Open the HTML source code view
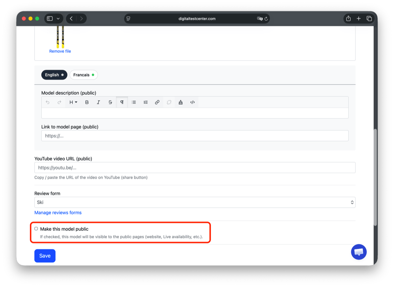This screenshot has height=287, width=394. coord(192,102)
